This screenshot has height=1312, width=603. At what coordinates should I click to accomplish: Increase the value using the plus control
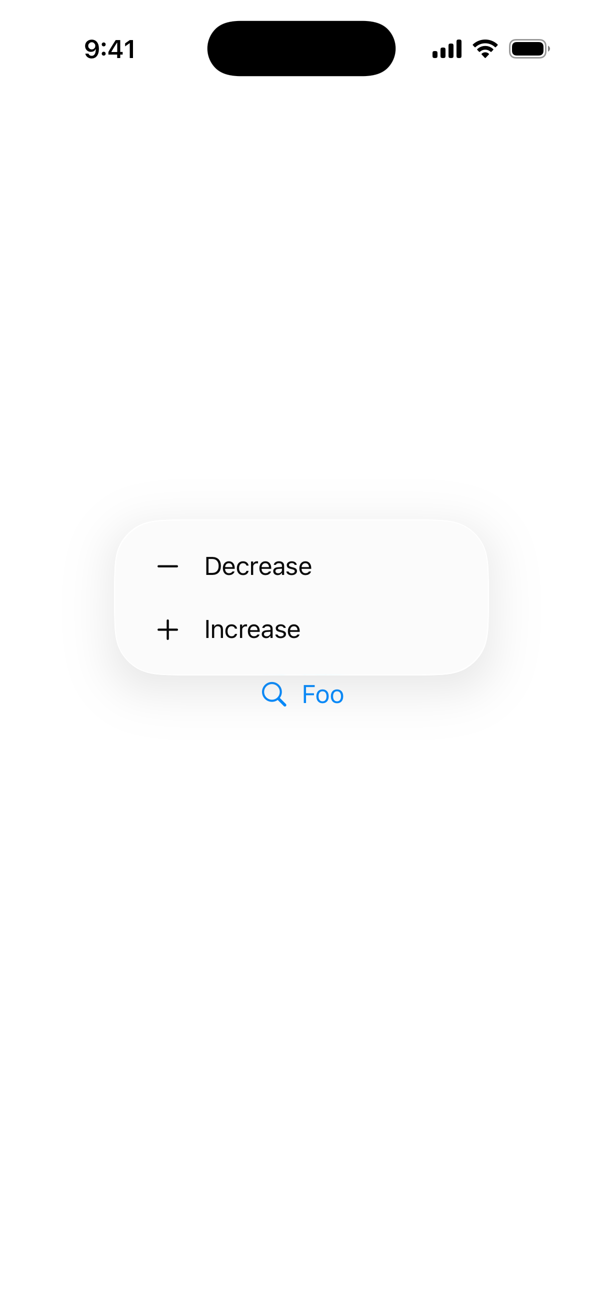click(x=168, y=628)
